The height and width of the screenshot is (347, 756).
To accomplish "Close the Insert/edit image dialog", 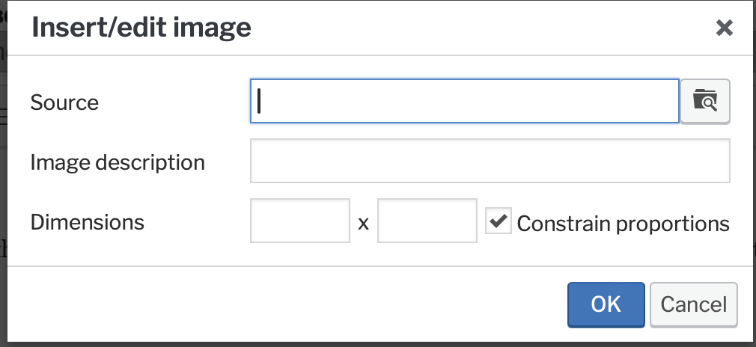I will click(724, 28).
